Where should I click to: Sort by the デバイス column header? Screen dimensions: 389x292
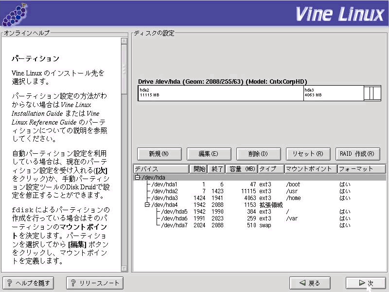click(x=161, y=169)
